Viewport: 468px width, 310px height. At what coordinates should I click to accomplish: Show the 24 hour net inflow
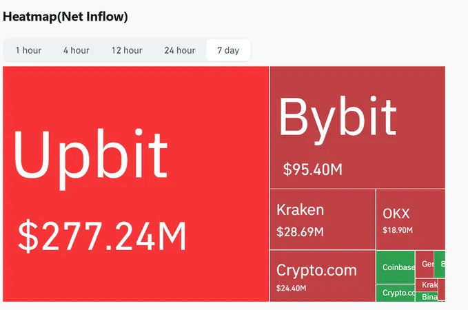[x=180, y=50]
